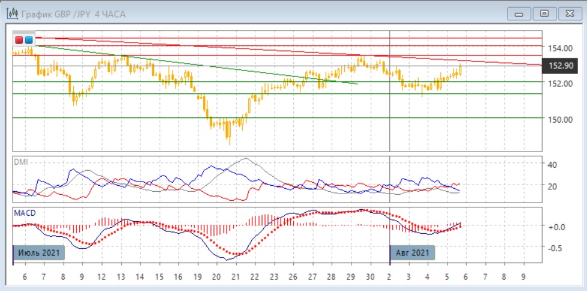
Task: Click the Авг 2021 month marker
Action: [x=413, y=253]
